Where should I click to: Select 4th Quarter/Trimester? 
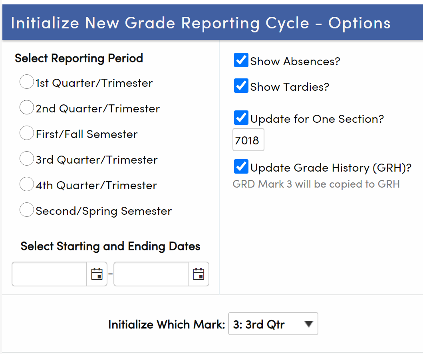[x=26, y=184]
